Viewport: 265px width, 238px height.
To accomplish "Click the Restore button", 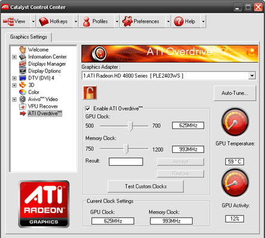I will tap(181, 173).
